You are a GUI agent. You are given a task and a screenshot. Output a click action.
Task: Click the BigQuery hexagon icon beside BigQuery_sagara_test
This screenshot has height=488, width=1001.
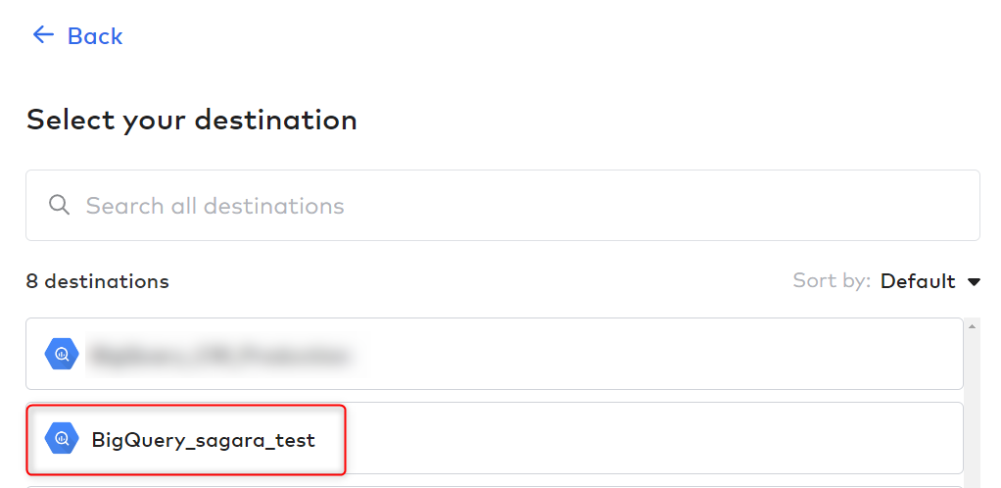[x=62, y=438]
